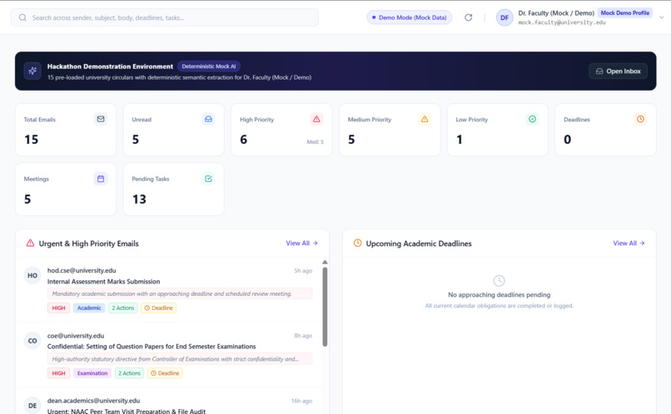Click the Academic category tag
Viewport: 671px width, 414px height.
[x=89, y=308]
